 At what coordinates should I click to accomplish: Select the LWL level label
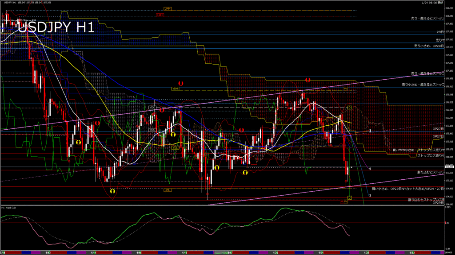coord(168,190)
